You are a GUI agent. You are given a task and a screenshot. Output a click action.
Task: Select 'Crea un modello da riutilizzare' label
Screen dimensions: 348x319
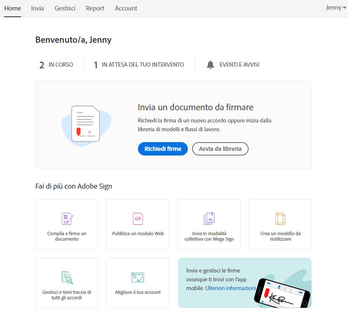tap(280, 236)
